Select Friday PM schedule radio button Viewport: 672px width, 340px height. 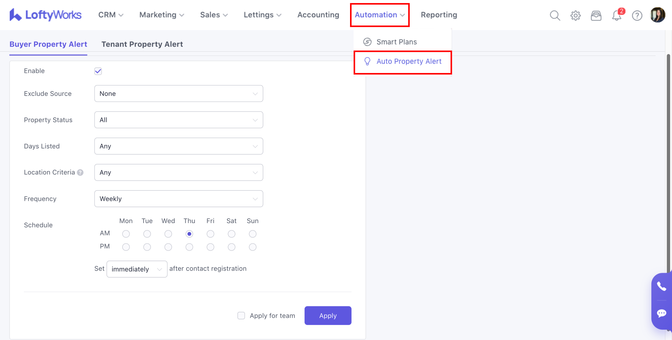tap(210, 247)
